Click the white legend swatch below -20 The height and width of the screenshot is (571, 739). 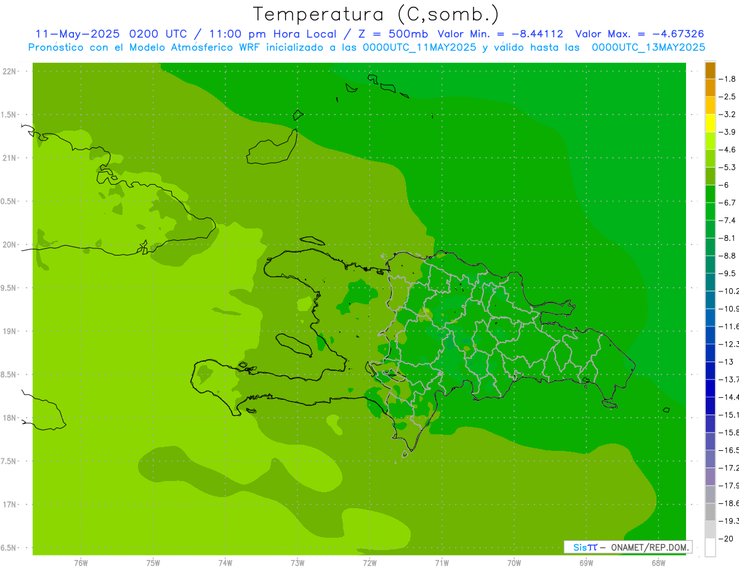(x=710, y=548)
